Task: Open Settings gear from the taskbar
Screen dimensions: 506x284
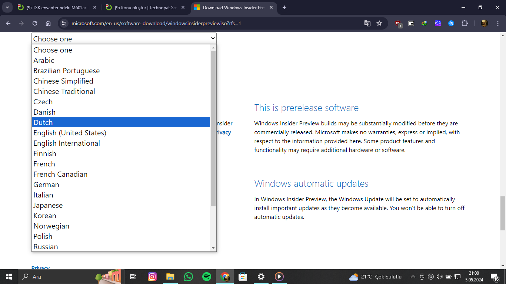Action: 261,277
